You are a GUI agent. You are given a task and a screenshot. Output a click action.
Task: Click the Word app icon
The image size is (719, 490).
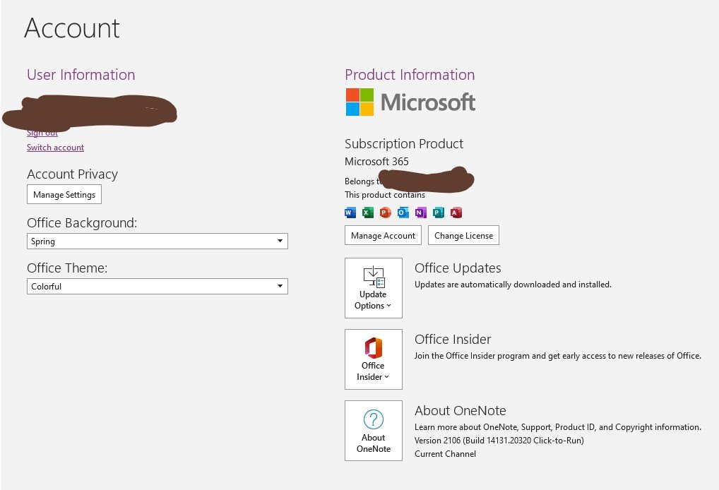point(350,213)
